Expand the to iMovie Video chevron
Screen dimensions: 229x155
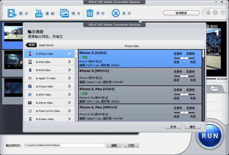[69, 103]
